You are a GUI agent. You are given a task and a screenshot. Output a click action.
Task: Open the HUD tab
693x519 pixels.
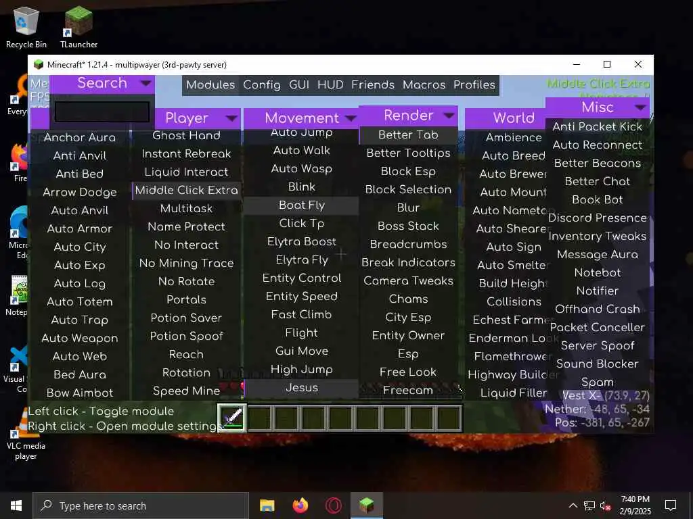(330, 84)
